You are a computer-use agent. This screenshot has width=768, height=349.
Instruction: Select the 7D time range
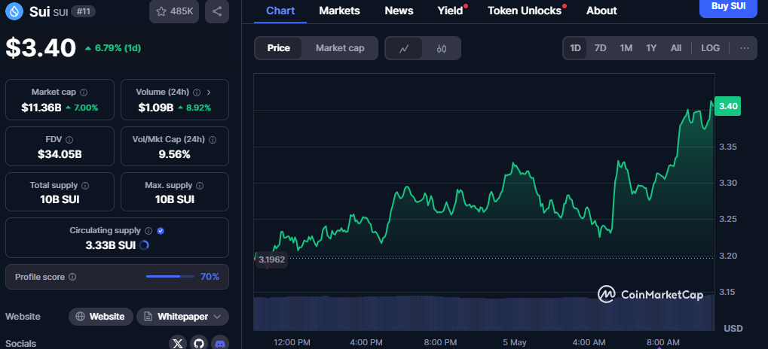(x=600, y=48)
